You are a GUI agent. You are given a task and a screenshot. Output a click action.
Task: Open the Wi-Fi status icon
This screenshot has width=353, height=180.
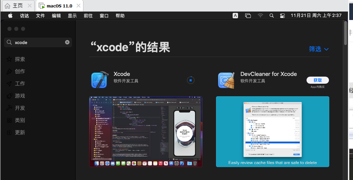coord(260,16)
